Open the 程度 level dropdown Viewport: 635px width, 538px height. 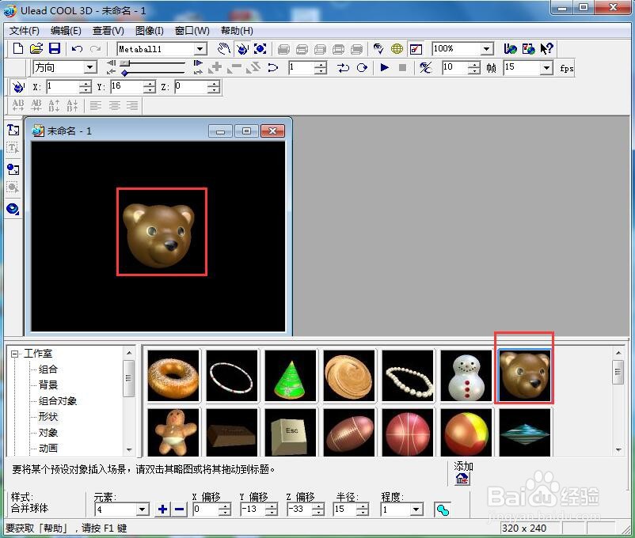tap(416, 510)
